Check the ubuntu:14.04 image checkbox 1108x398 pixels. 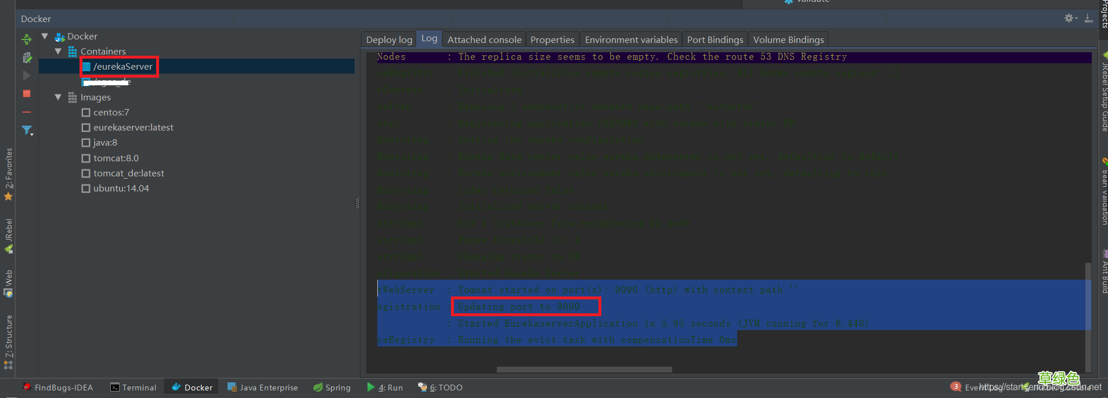pos(86,189)
